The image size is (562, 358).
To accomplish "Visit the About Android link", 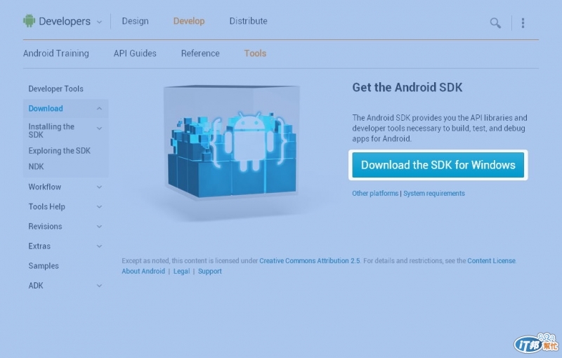I will [x=143, y=271].
